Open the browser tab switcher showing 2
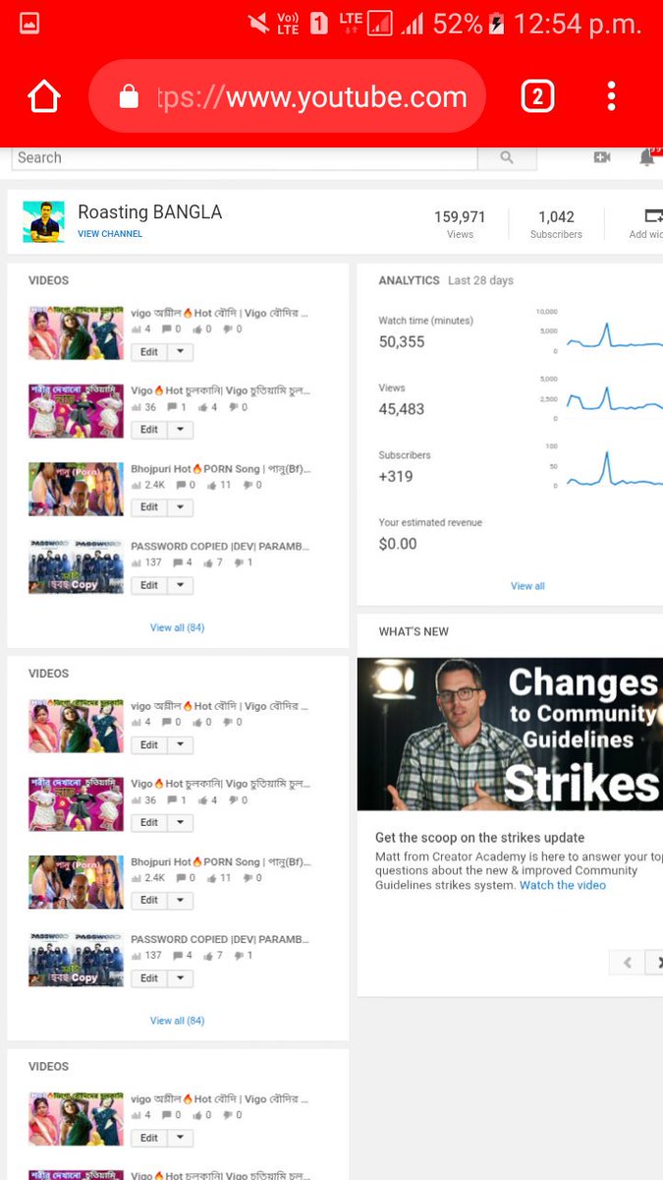663x1180 pixels. coord(537,96)
